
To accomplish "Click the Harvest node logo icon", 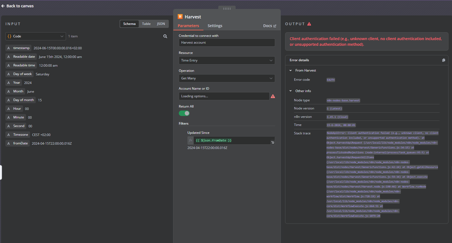I will [180, 17].
